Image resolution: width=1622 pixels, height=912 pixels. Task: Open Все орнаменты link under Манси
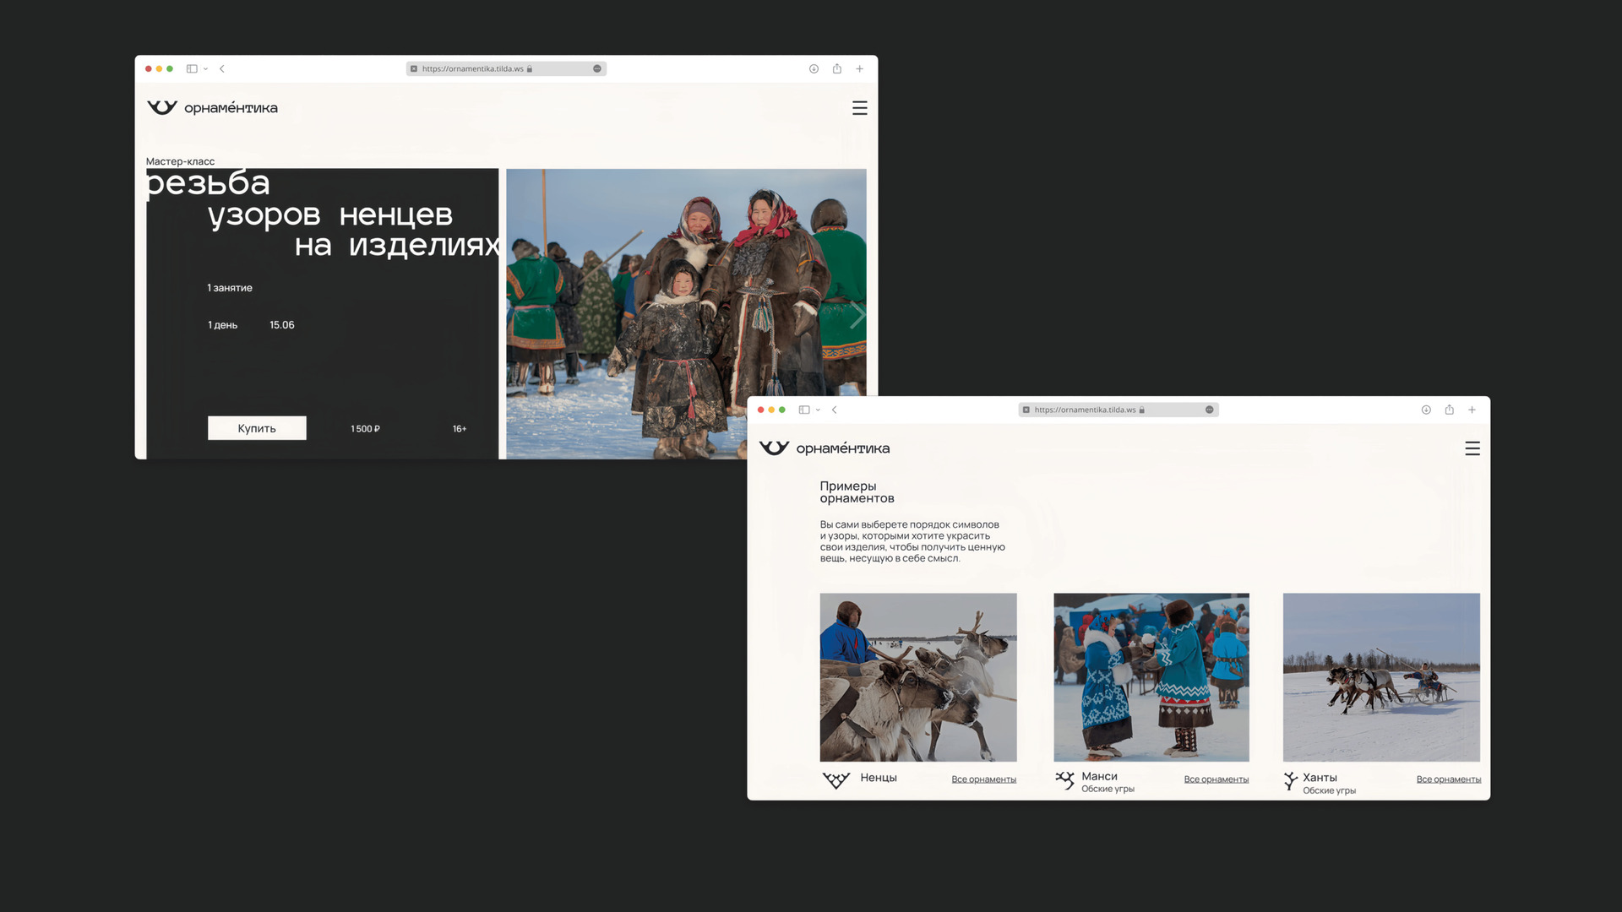1216,779
